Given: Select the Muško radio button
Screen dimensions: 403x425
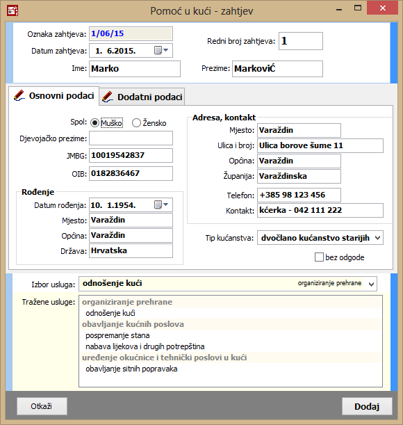Looking at the screenshot, I should pos(94,123).
